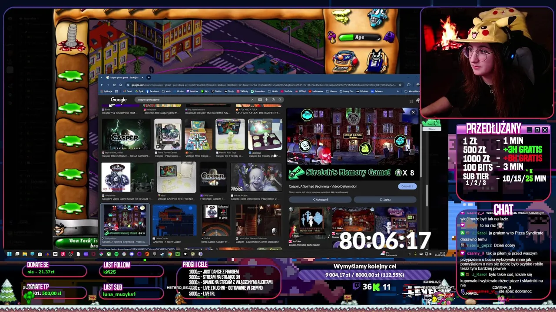556x312 pixels.
Task: Open Xbox app from the taskbar
Action: point(109,254)
